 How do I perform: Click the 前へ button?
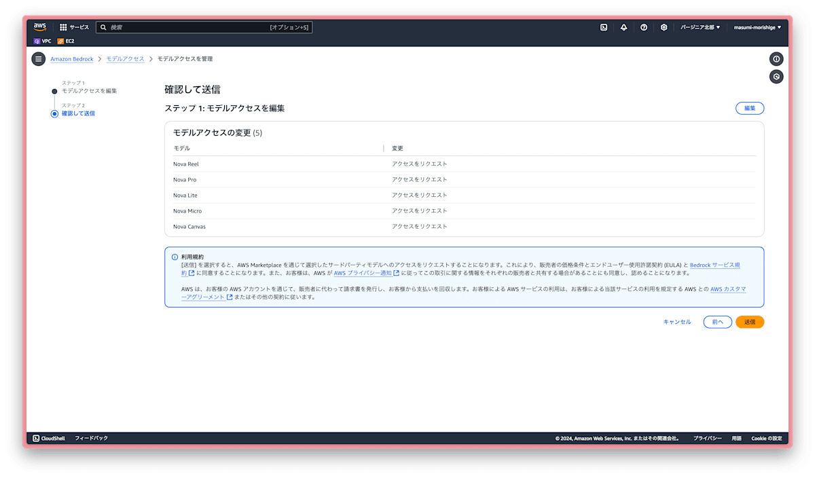click(718, 322)
